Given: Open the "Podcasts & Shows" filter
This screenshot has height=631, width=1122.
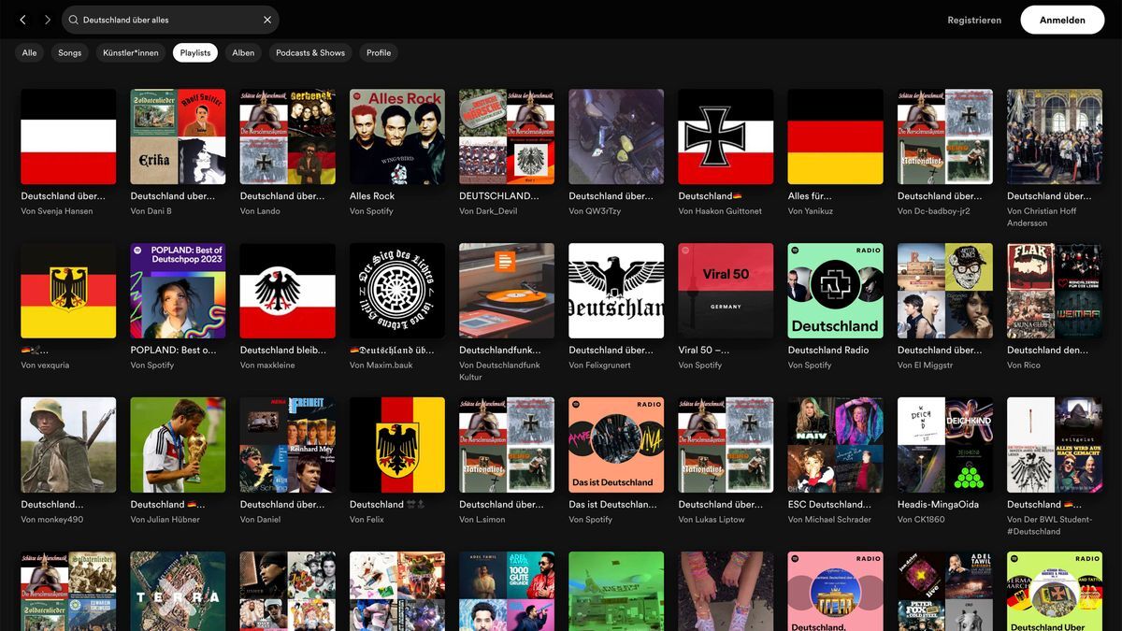Looking at the screenshot, I should (x=310, y=53).
